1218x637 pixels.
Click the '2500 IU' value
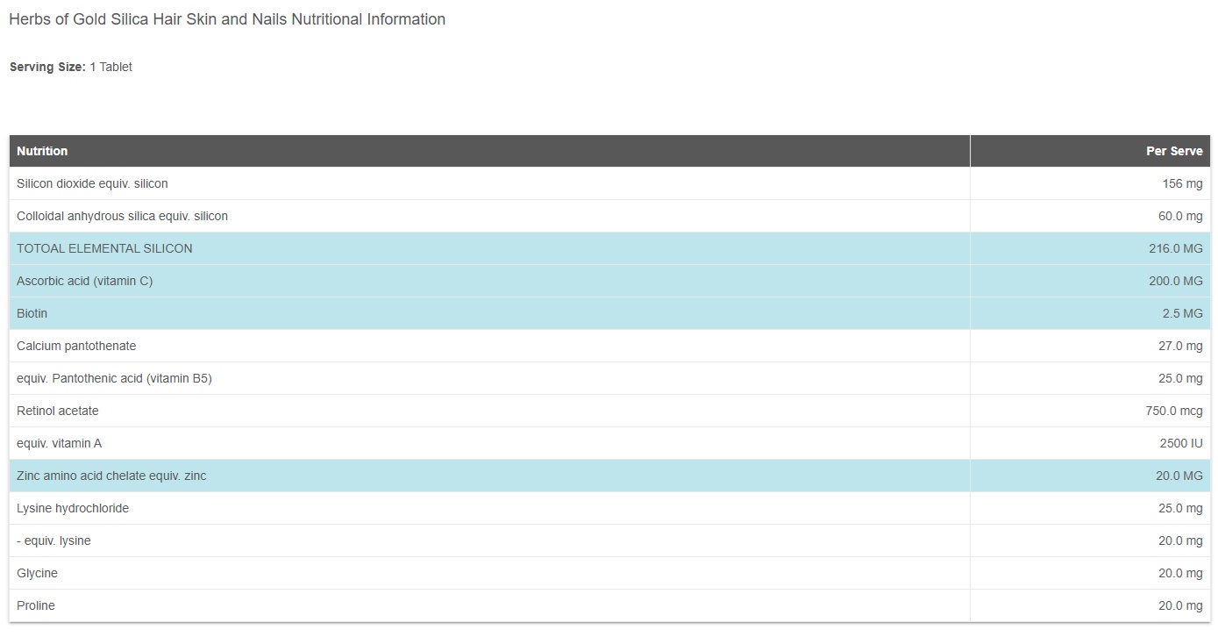(x=1181, y=443)
